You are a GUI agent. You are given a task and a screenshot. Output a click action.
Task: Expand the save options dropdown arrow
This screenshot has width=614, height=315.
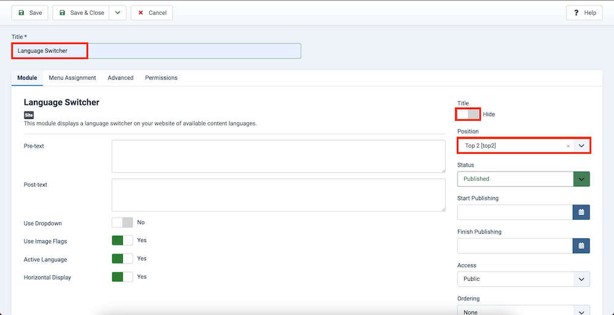118,13
